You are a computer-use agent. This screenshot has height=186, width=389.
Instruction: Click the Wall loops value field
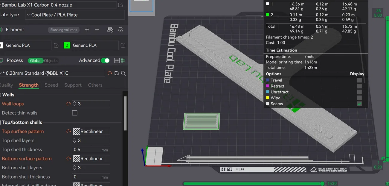pyautogui.click(x=94, y=104)
